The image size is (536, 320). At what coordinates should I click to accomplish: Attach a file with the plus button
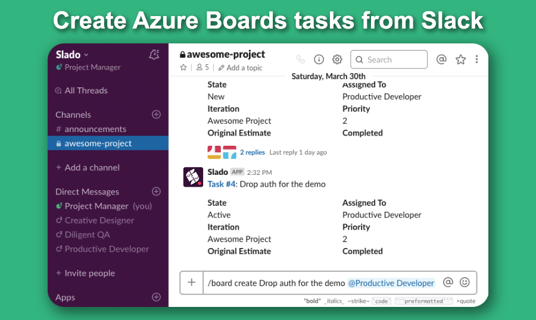click(192, 283)
